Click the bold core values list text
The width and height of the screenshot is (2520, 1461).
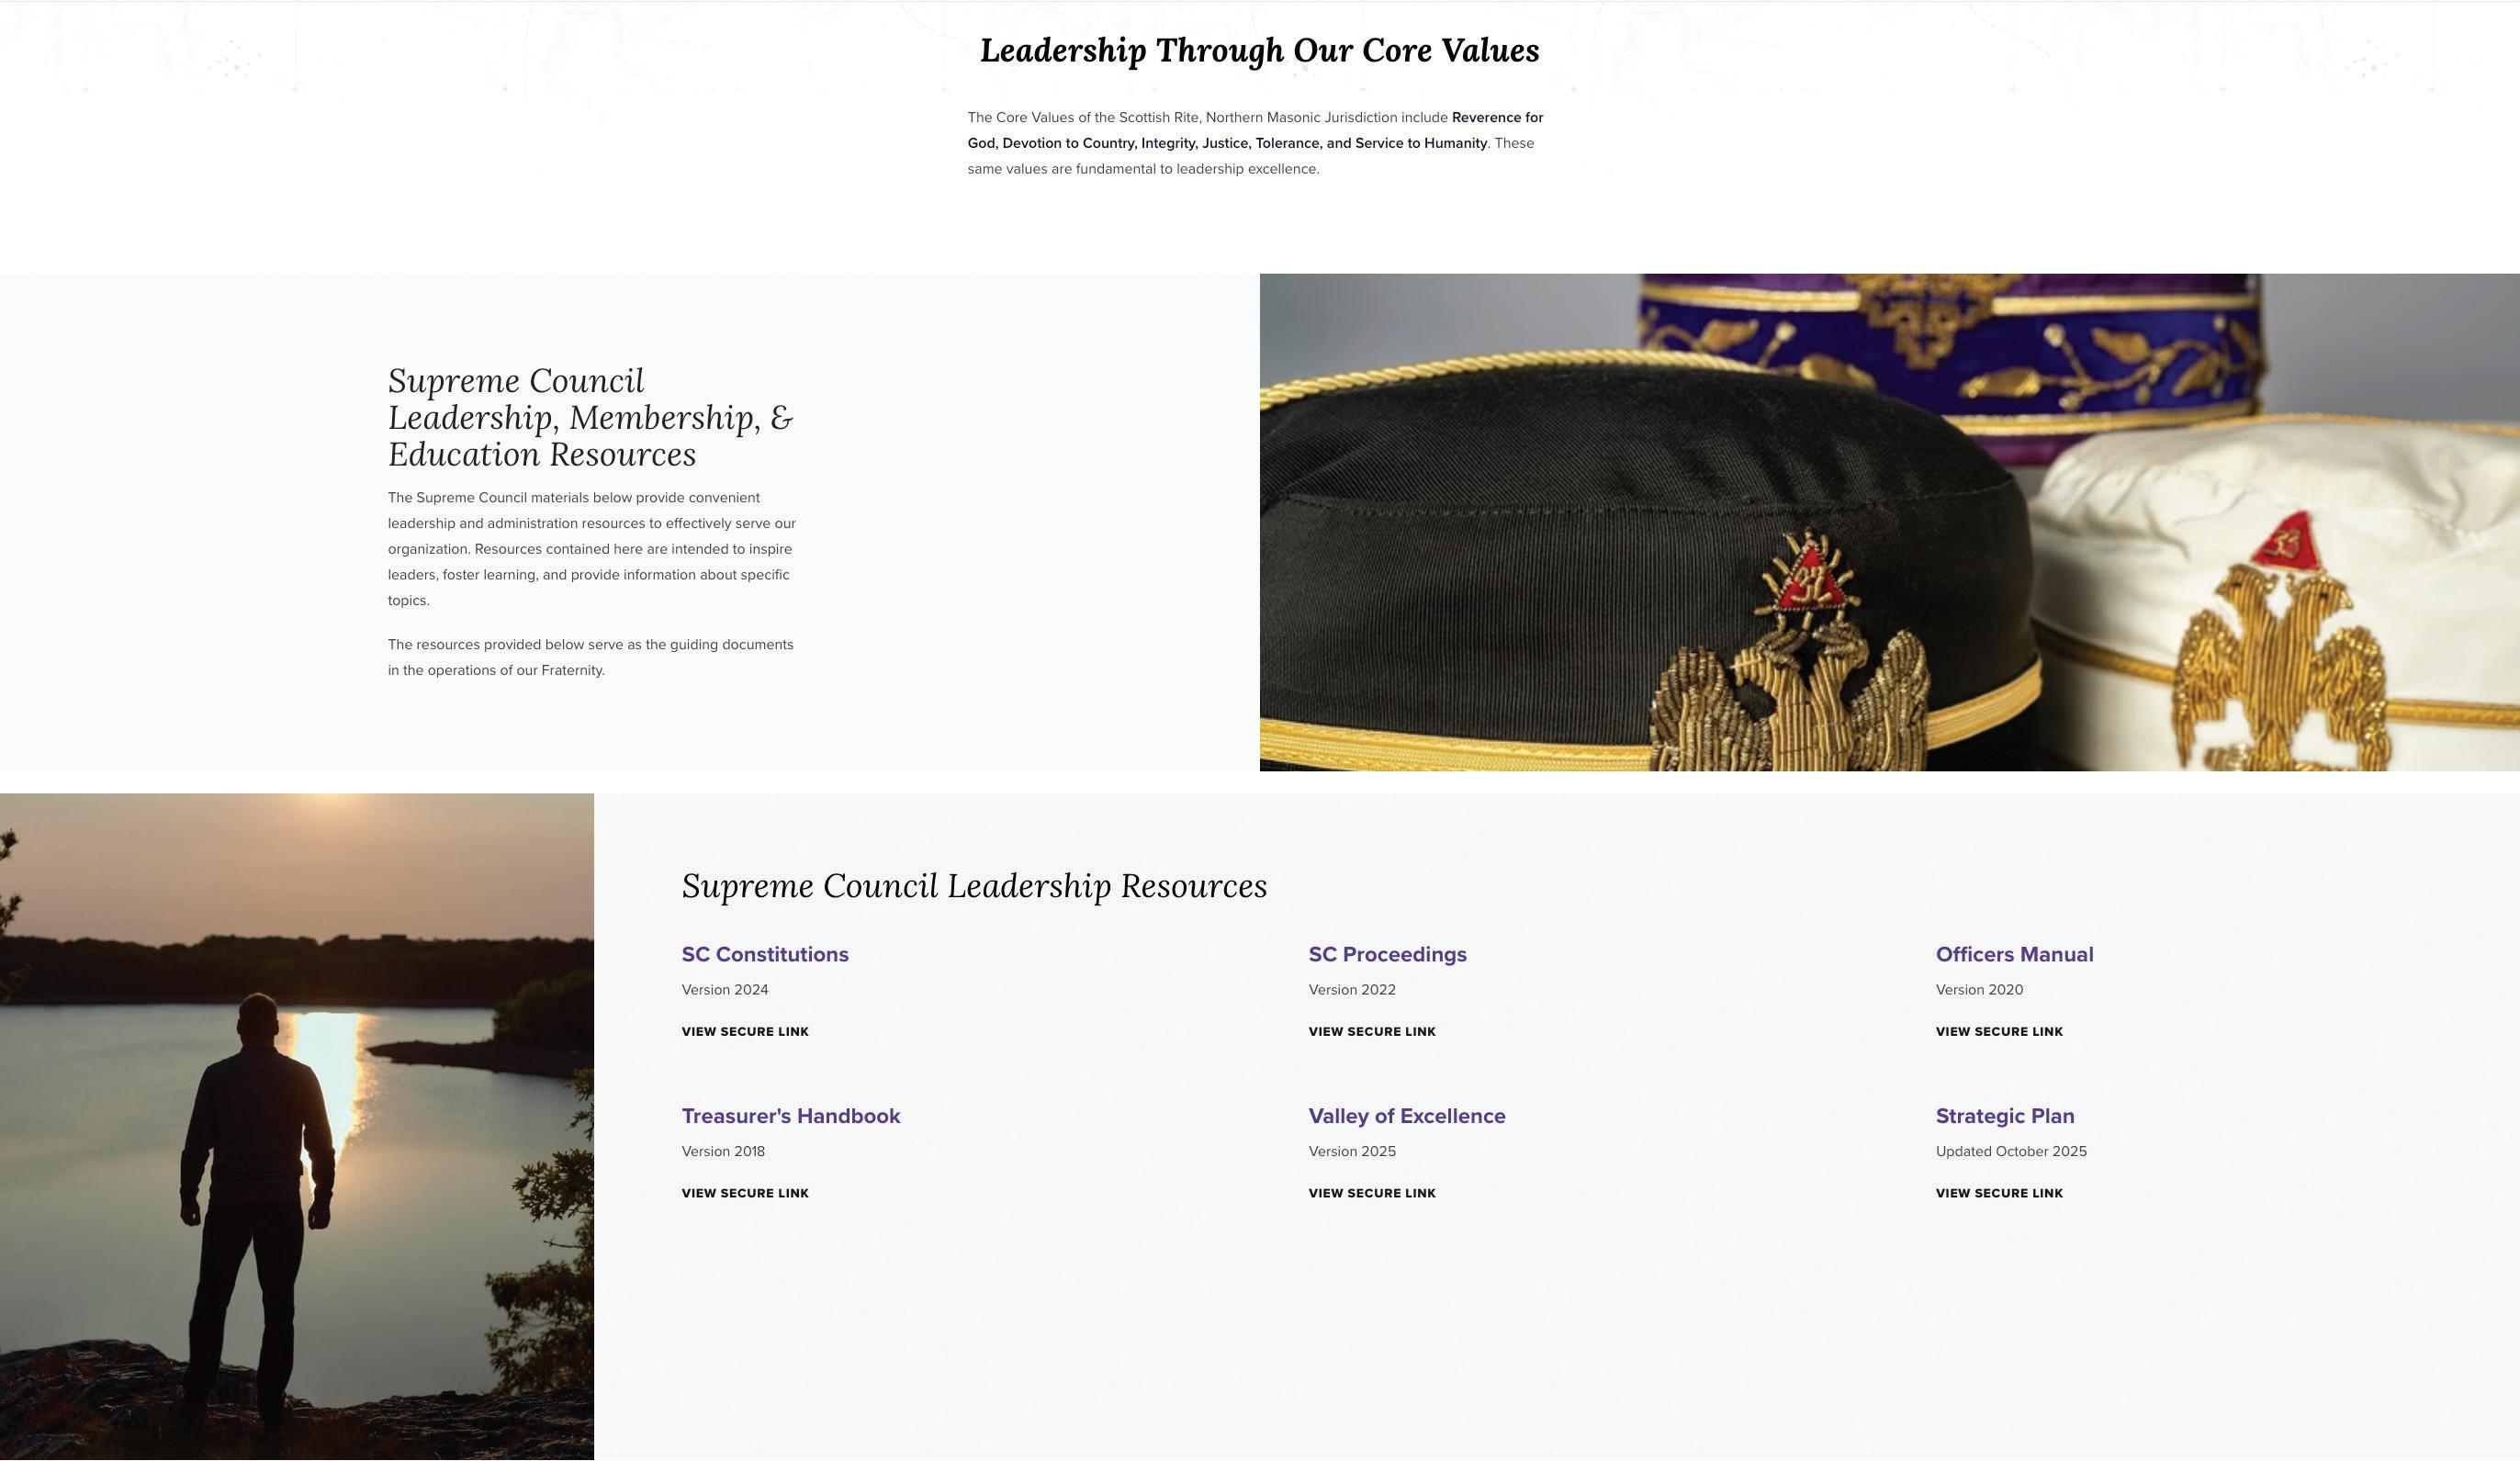pyautogui.click(x=1255, y=130)
